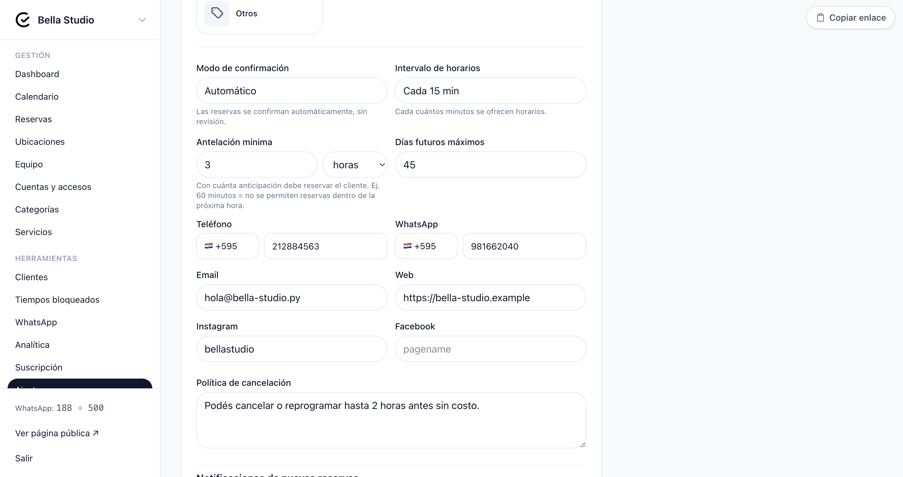Open the Servicios section
Image resolution: width=903 pixels, height=477 pixels.
33,232
